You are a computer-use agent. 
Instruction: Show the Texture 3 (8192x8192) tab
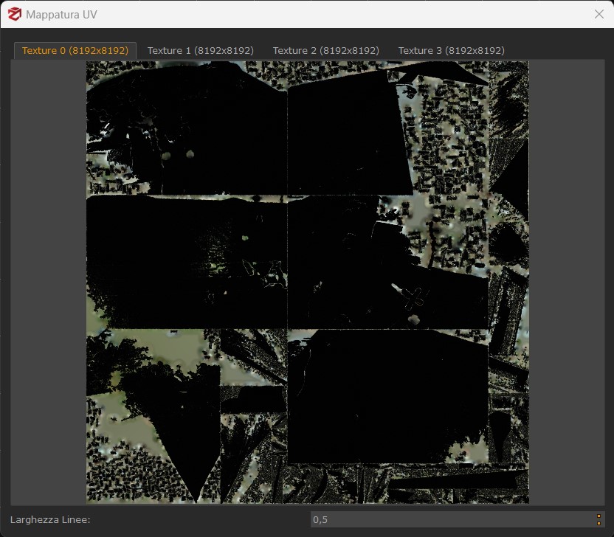coord(451,50)
